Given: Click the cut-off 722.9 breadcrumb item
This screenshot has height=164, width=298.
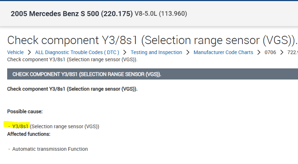Looking at the screenshot, I should click(292, 53).
